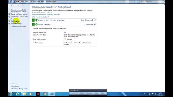173x97 pixels.
Task: Open the red-on-black app in taskbar
Action: 38,94
